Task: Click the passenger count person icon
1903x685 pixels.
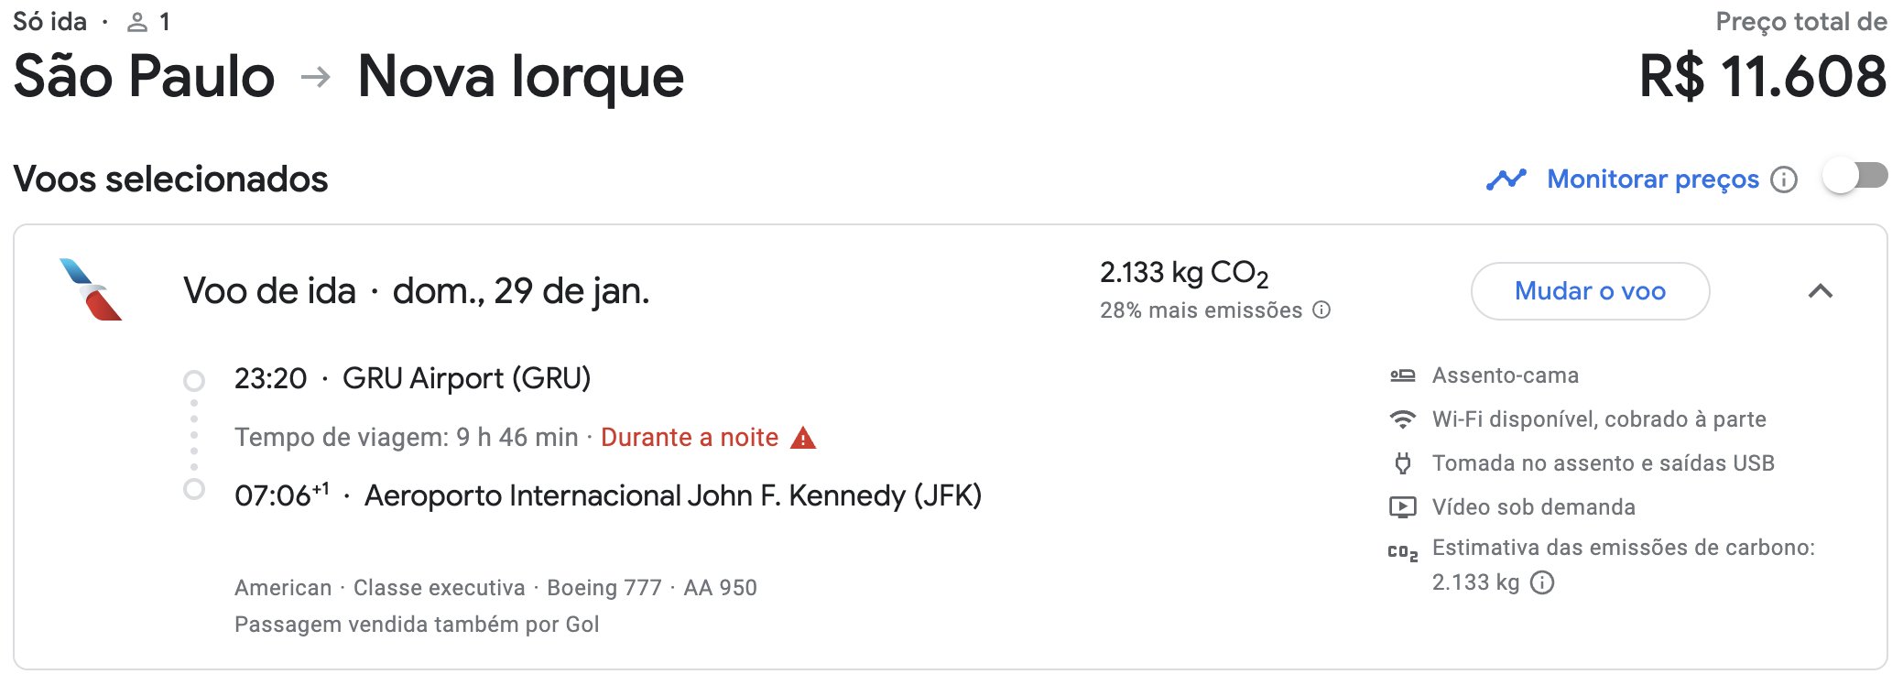Action: (x=137, y=22)
